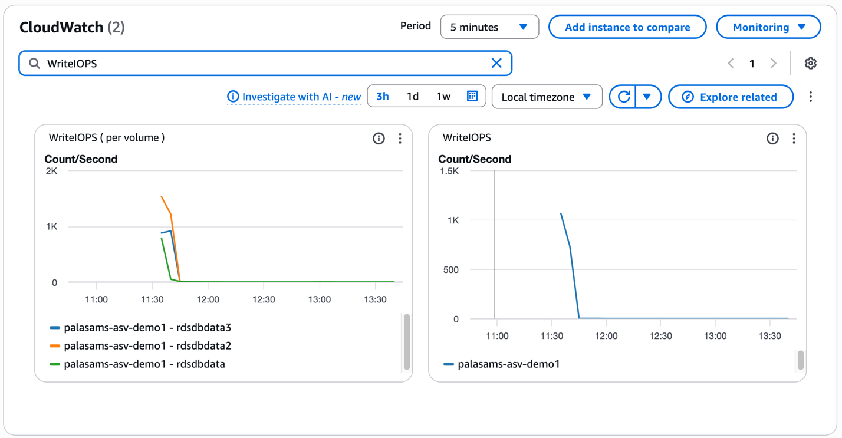Click Investigate with AI link

coord(294,97)
